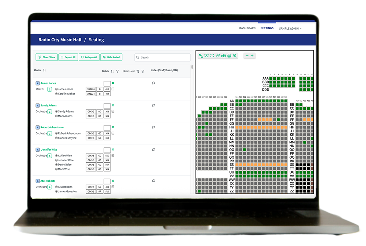The width and height of the screenshot is (366, 246).
Task: Expand guest details for Caroline Asher
Action: click(56, 94)
